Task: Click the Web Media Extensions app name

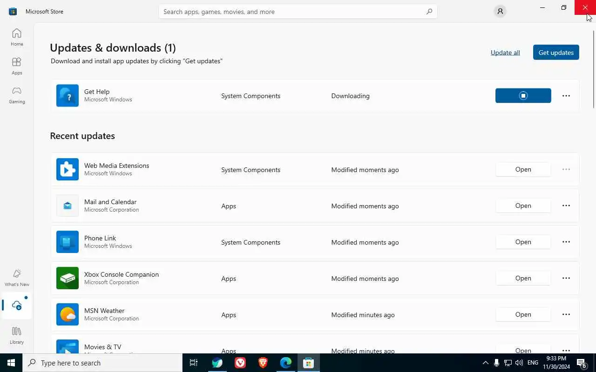Action: pos(117,166)
